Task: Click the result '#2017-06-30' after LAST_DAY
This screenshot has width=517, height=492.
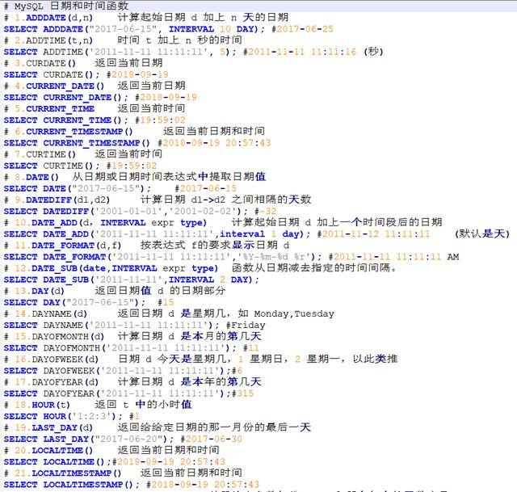Action: (212, 439)
